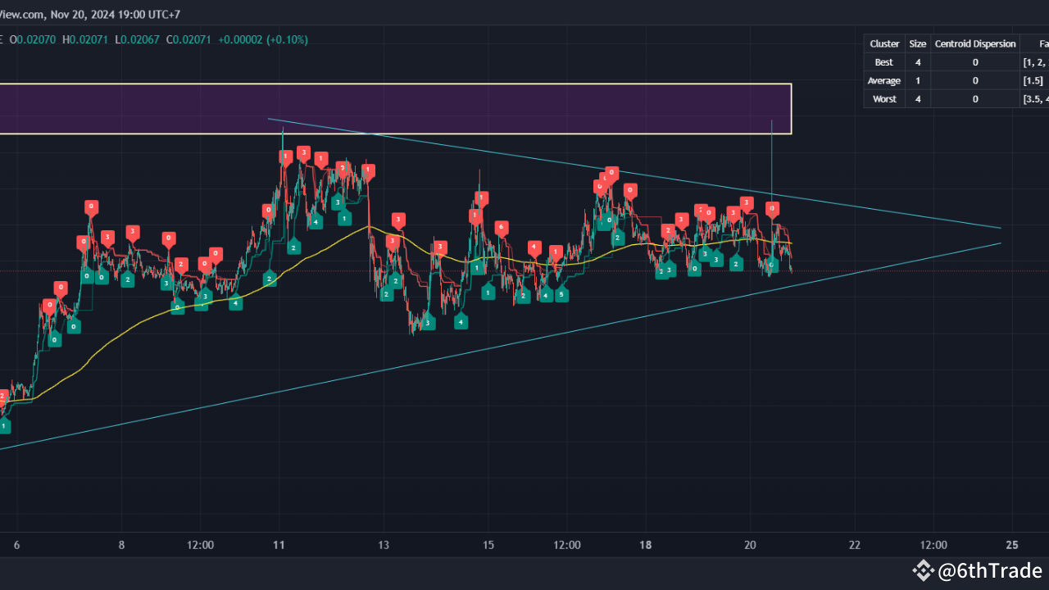
Task: Click the Binance-style diamond logo next to @6thTrade
Action: pos(924,570)
